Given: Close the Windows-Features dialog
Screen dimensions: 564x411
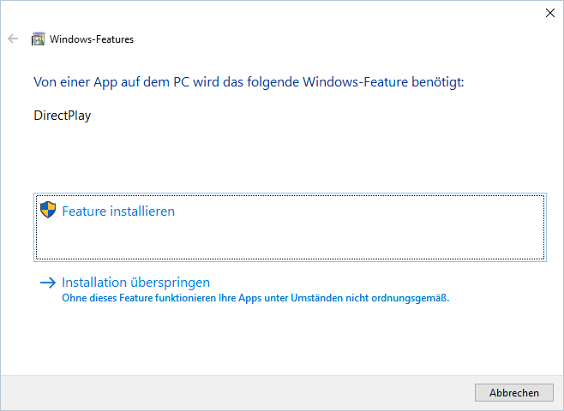Looking at the screenshot, I should coord(549,13).
